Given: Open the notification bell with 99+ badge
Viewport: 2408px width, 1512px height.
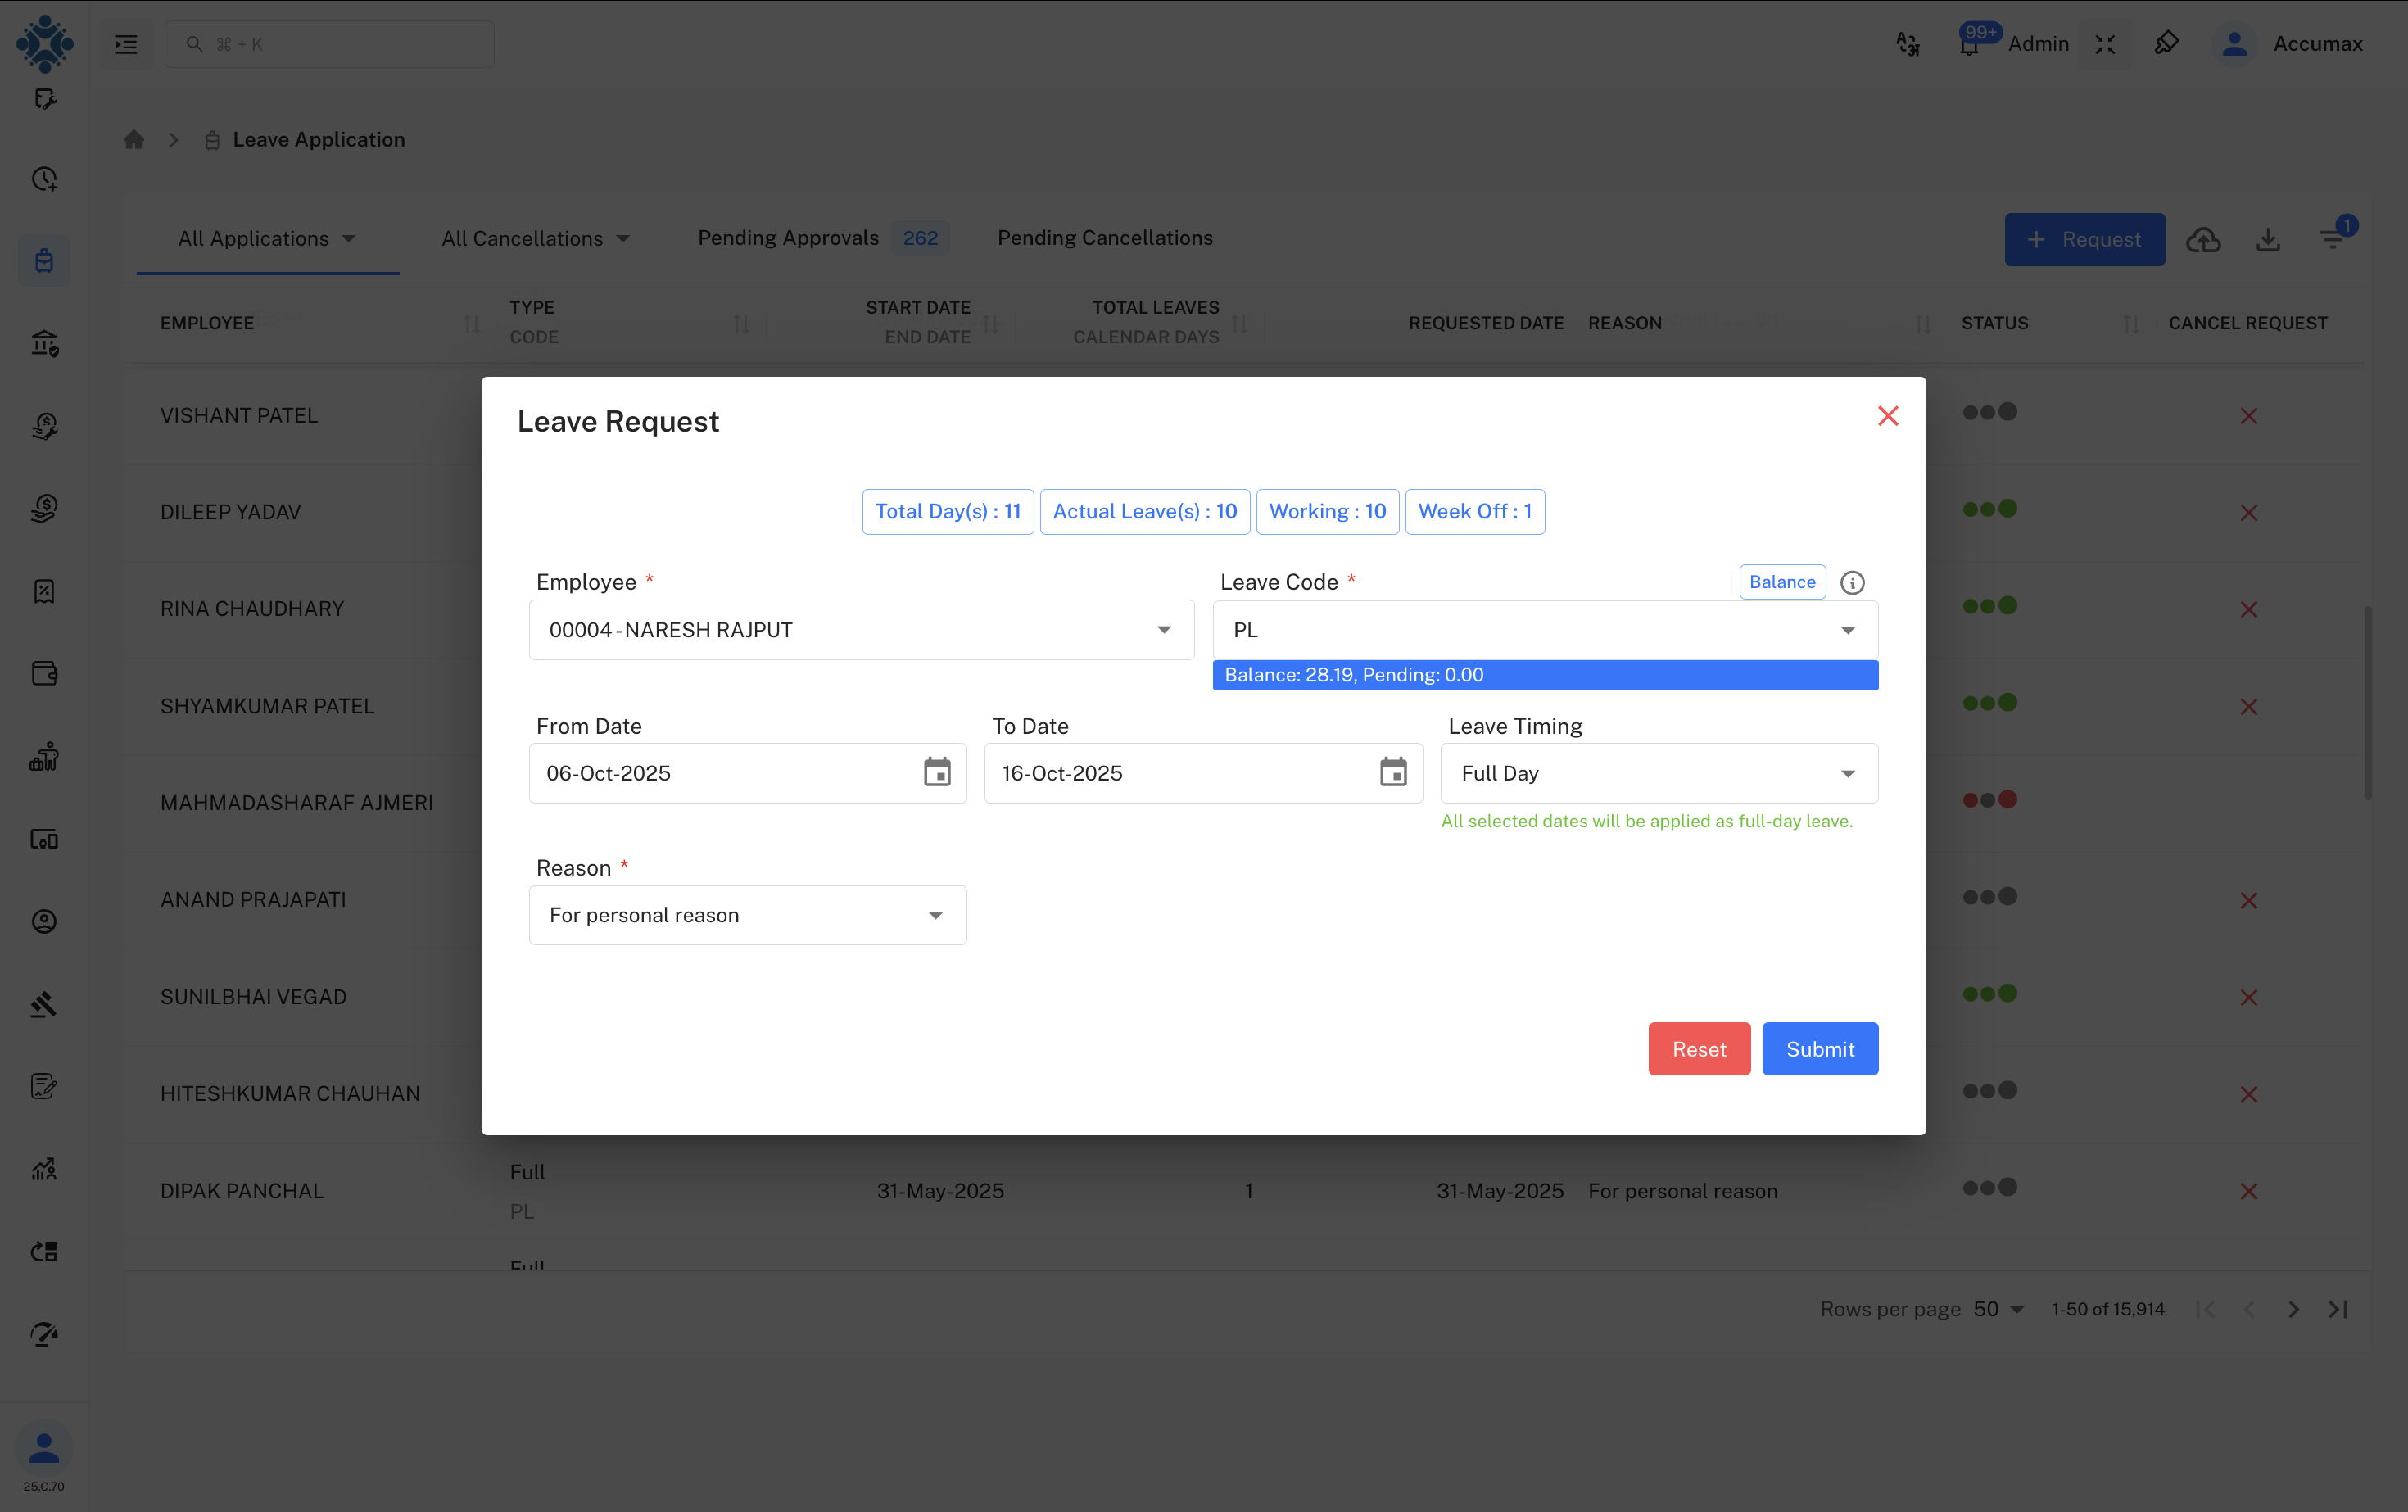Looking at the screenshot, I should (1971, 44).
